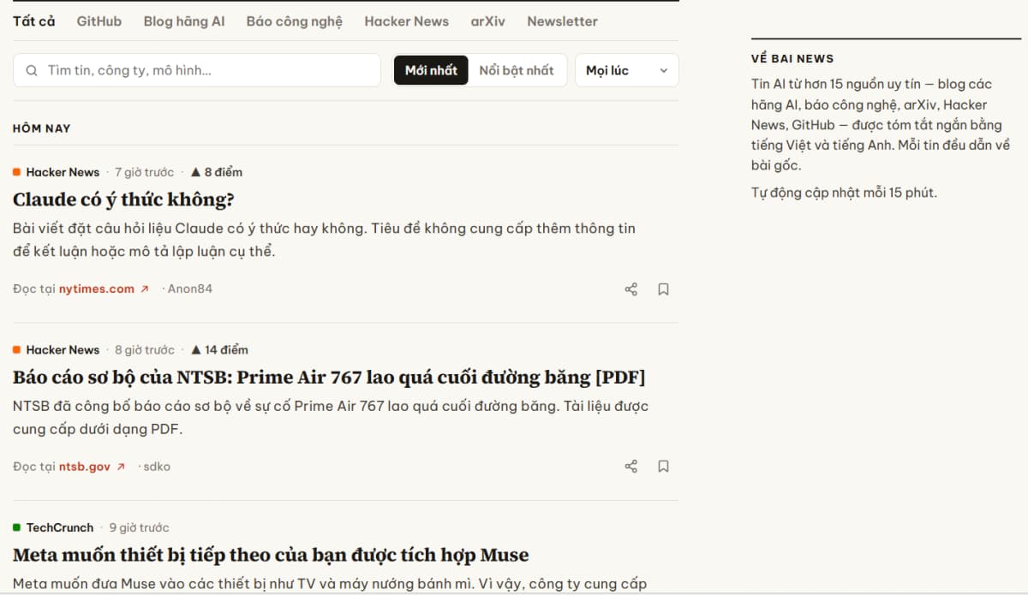Switch to the Hacker News tab
Screen dimensions: 1028x595
coord(406,21)
